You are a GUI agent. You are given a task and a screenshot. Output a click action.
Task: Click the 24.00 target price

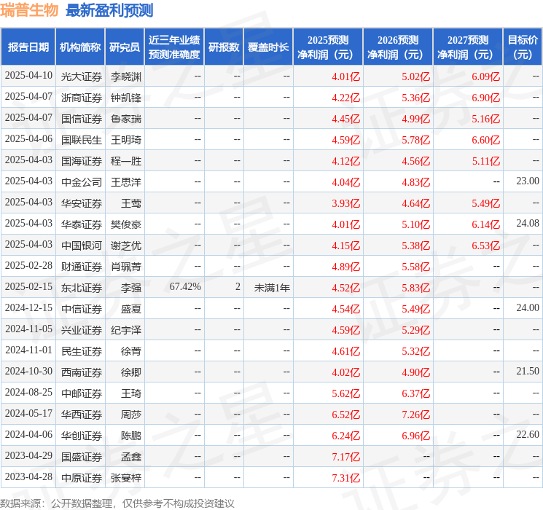(x=528, y=307)
